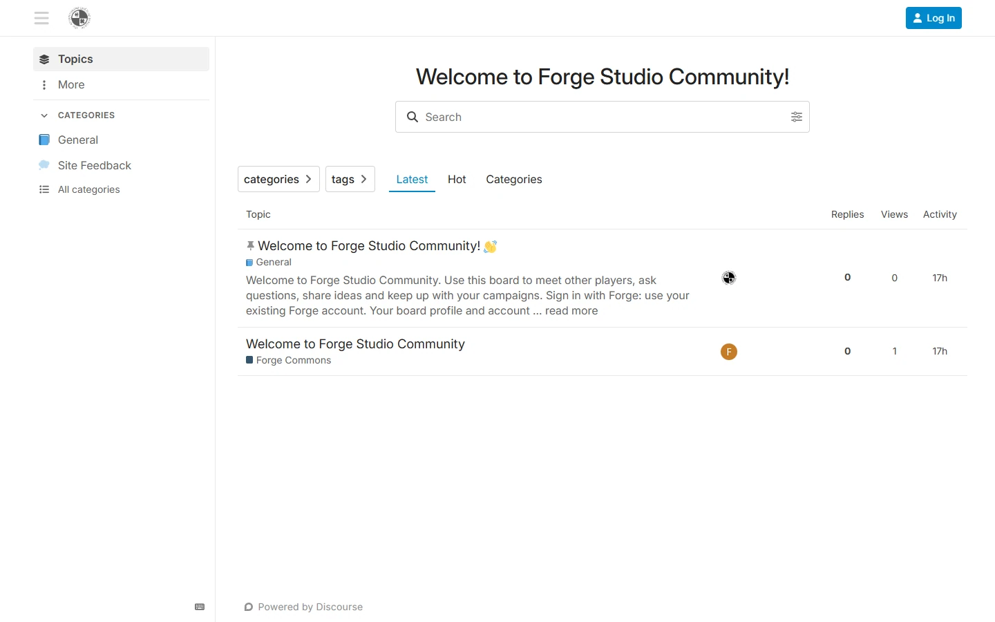View All categories link
This screenshot has width=995, height=622.
pos(121,189)
